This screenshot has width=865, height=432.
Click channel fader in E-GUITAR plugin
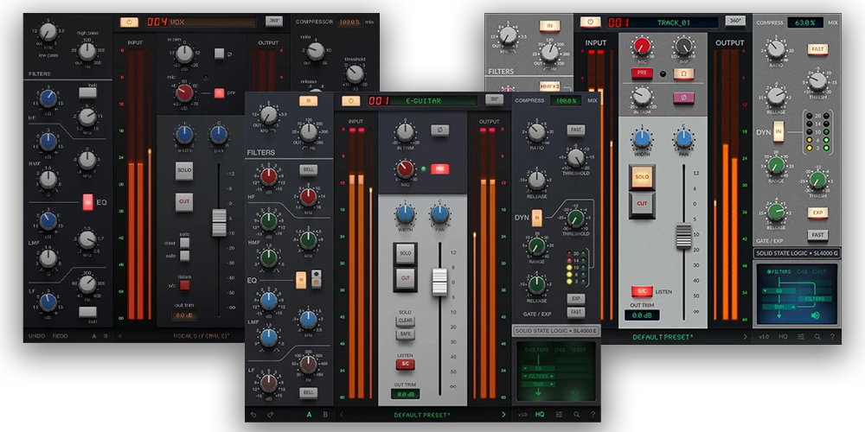439,283
